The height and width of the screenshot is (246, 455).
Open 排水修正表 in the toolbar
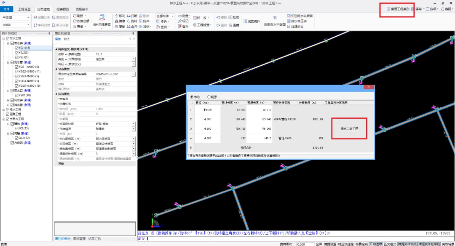pyautogui.click(x=297, y=21)
